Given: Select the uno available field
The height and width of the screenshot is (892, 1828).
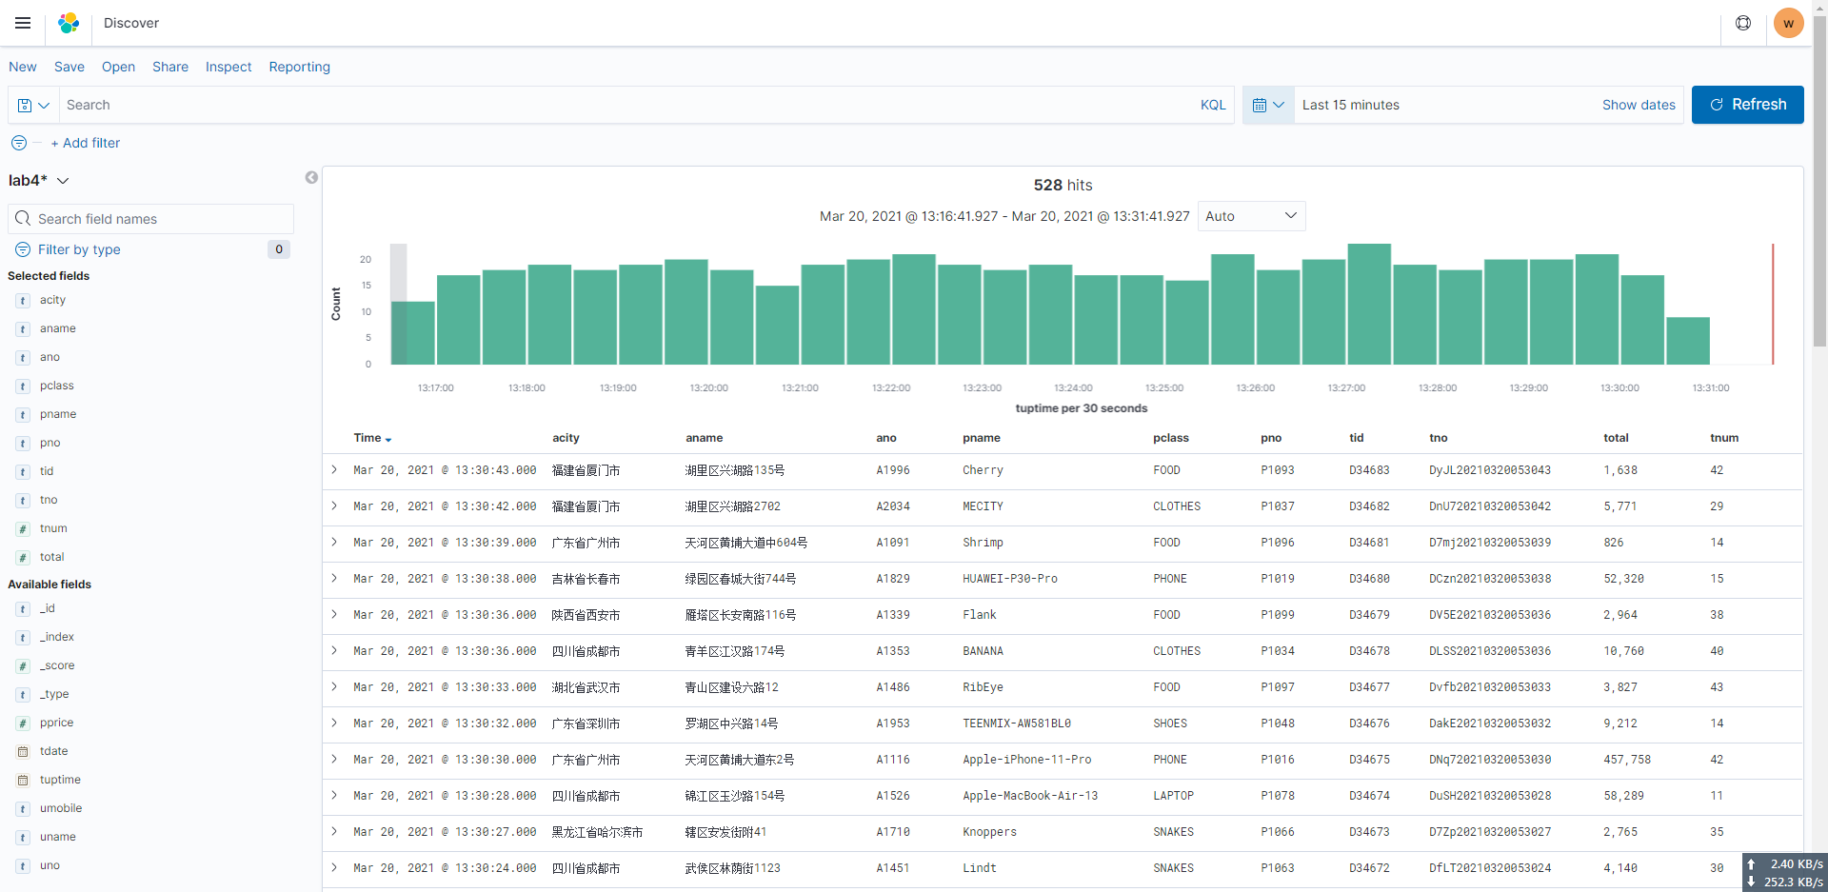Looking at the screenshot, I should [x=50, y=865].
